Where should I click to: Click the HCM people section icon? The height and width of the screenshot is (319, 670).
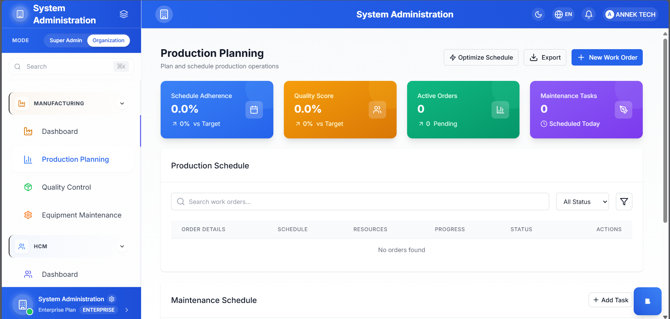[x=22, y=246]
